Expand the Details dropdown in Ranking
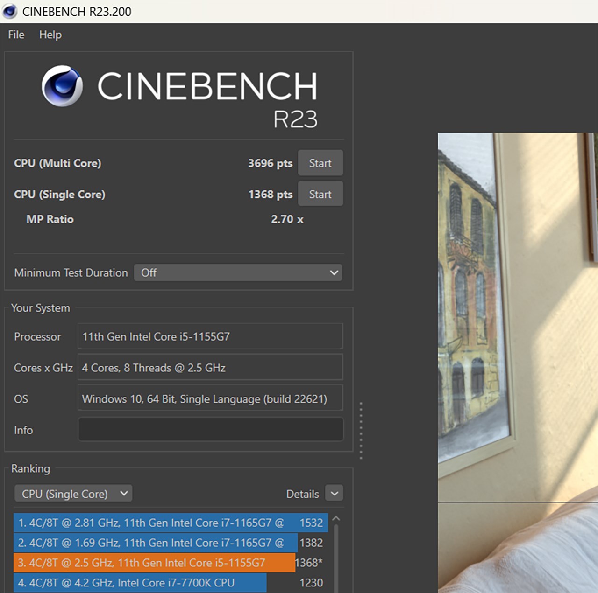Viewport: 598px width, 593px height. coord(334,493)
